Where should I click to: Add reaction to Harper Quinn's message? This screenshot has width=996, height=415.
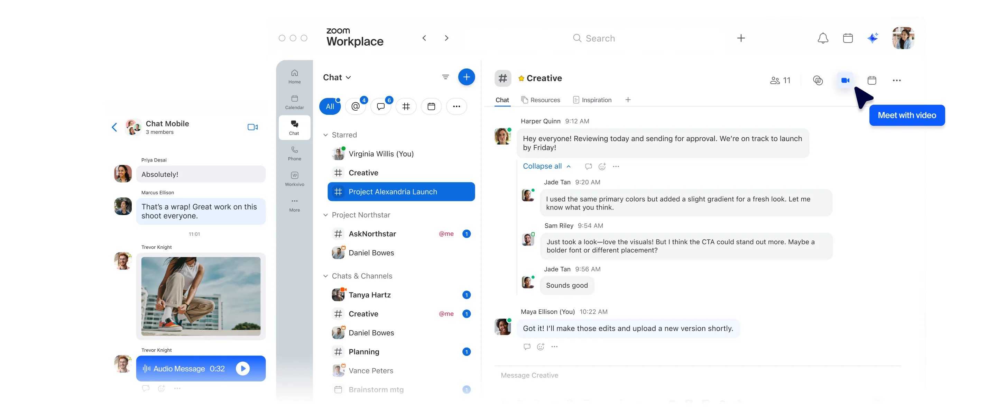602,166
